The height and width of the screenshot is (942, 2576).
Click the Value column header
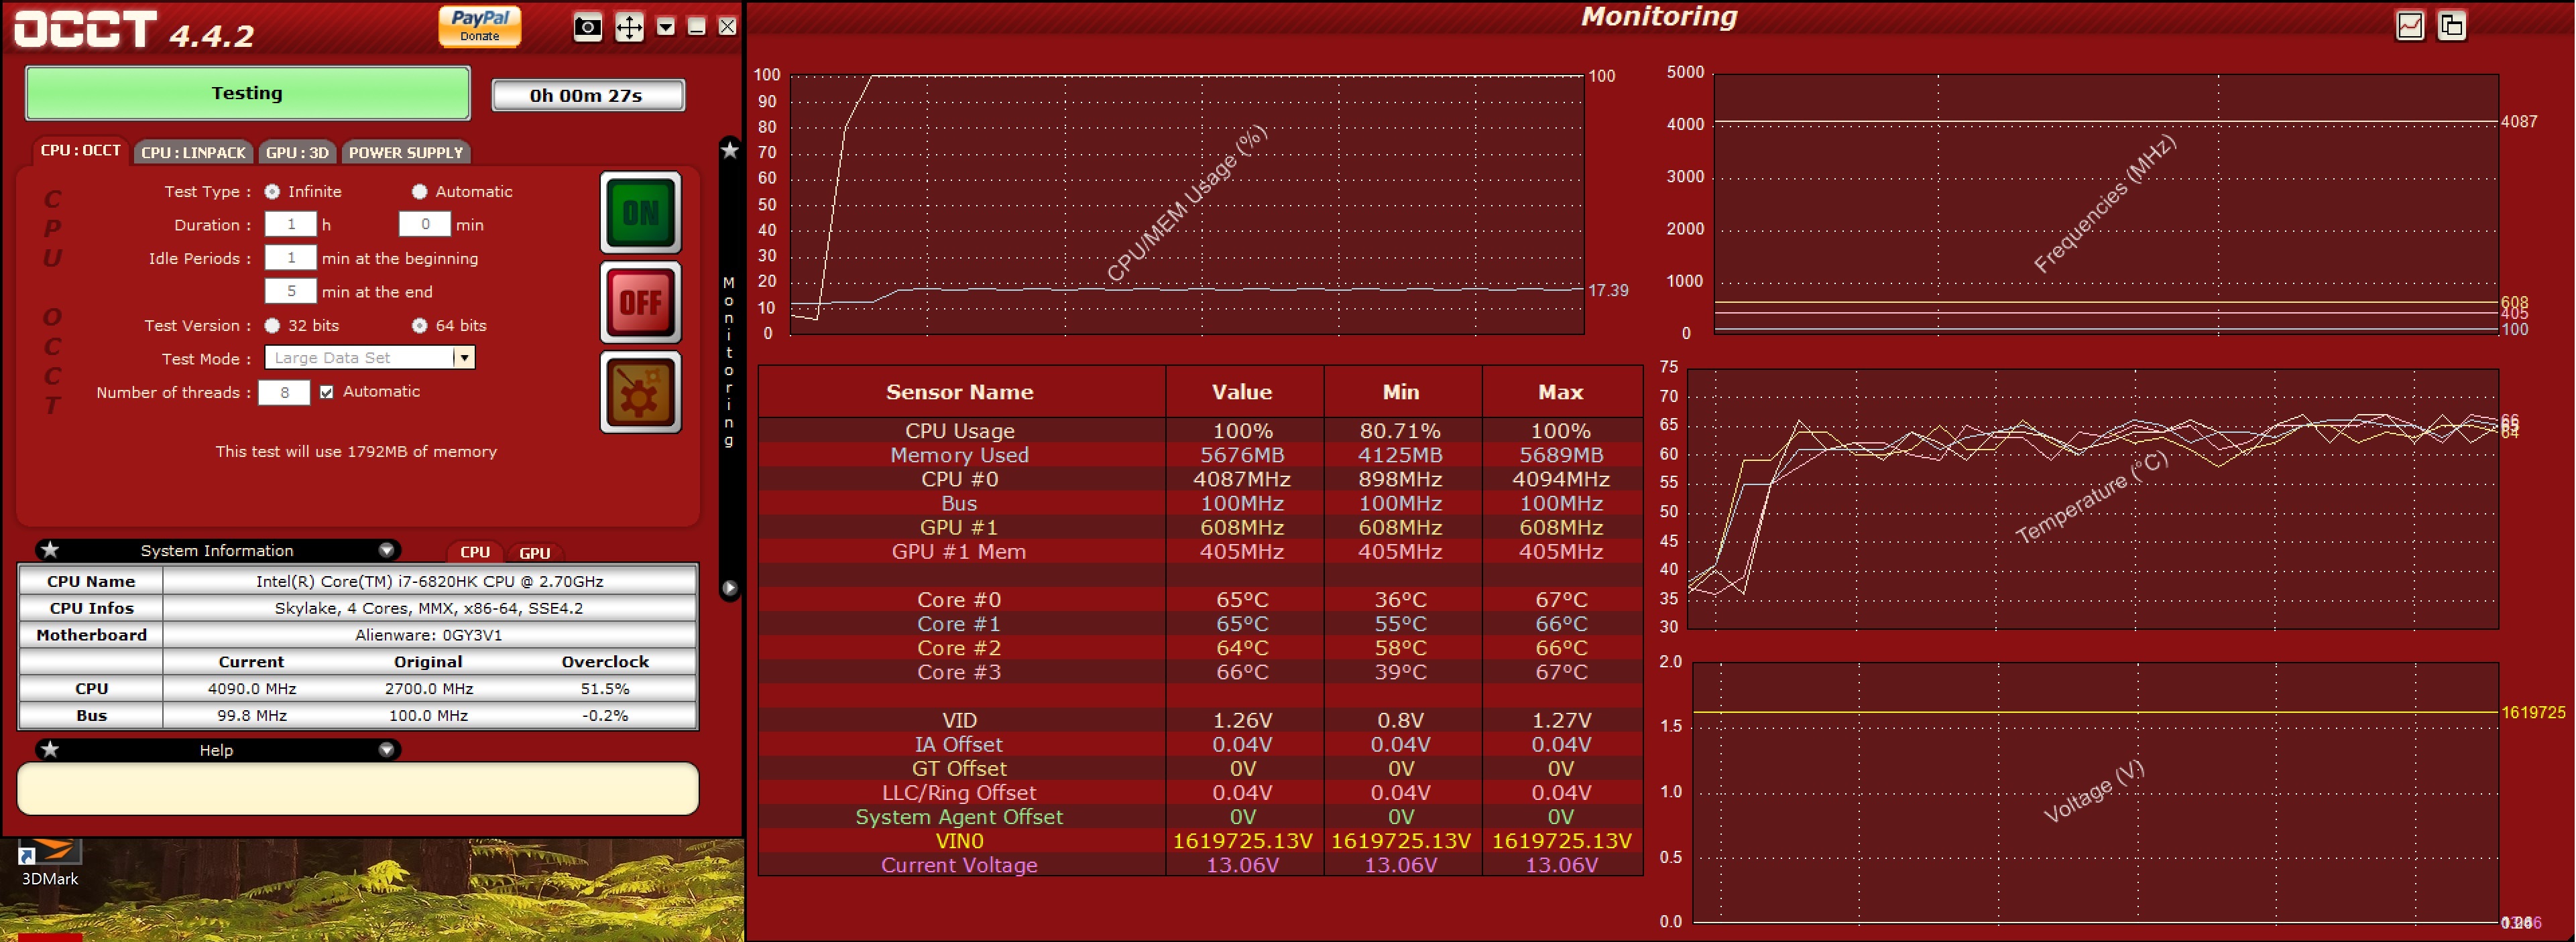[1243, 391]
